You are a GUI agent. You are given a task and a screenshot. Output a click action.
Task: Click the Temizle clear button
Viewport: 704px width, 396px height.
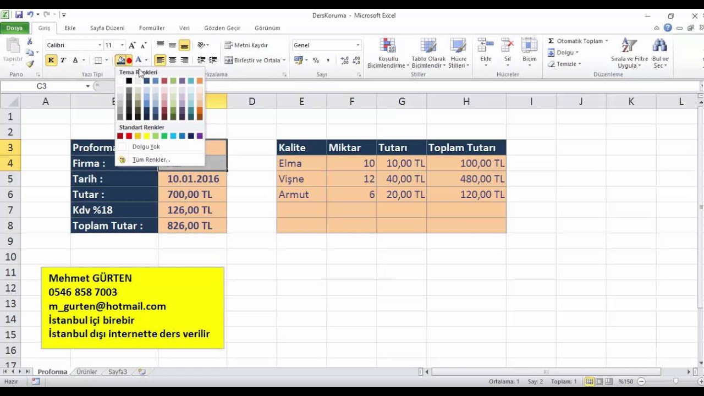(564, 64)
